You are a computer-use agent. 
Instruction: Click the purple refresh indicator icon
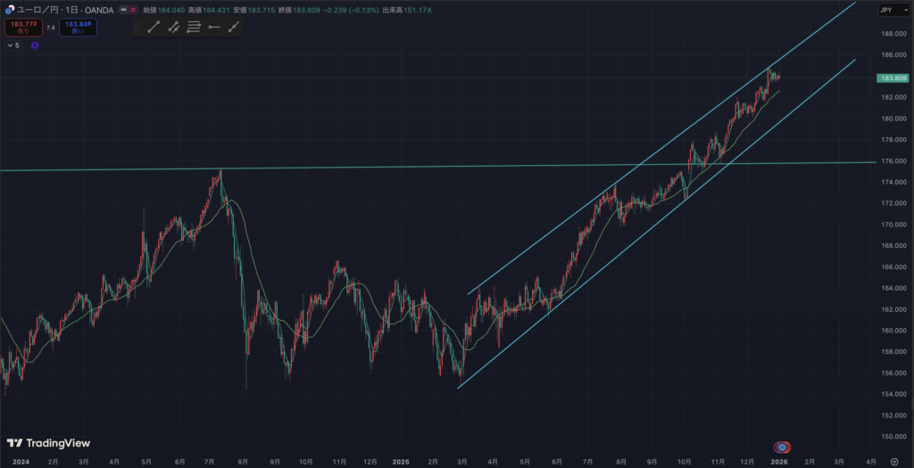[36, 45]
